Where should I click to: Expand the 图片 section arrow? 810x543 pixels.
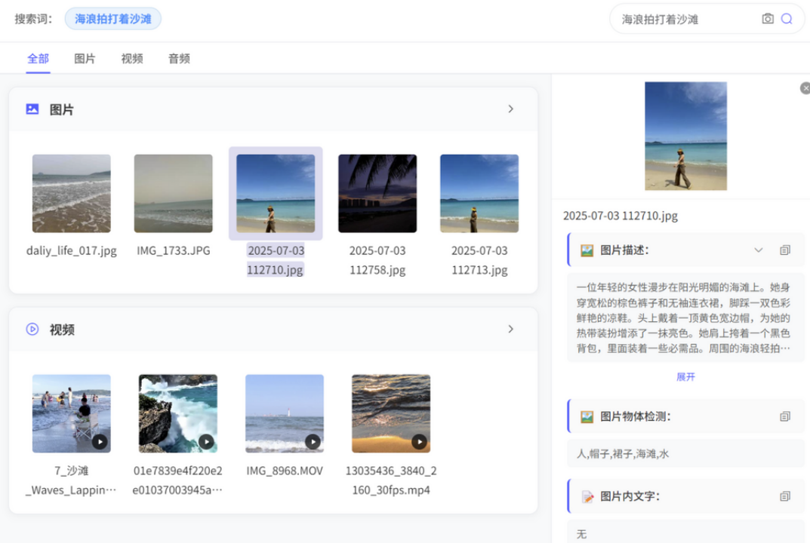click(510, 109)
